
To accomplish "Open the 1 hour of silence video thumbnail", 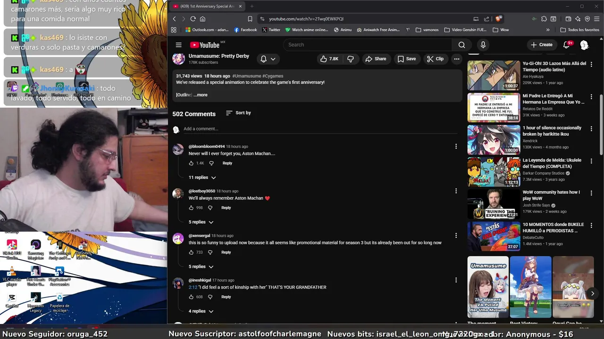I will pos(494,140).
